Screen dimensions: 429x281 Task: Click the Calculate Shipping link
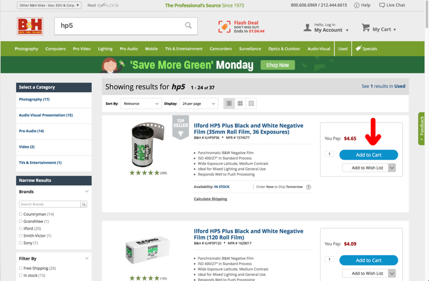pos(211,199)
